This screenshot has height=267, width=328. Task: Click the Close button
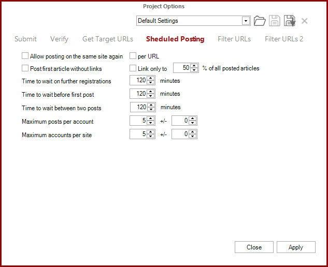point(254,247)
